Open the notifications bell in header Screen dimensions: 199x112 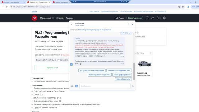click(158, 18)
